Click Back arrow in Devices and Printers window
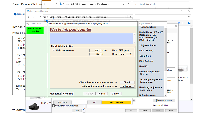 click(x=29, y=17)
